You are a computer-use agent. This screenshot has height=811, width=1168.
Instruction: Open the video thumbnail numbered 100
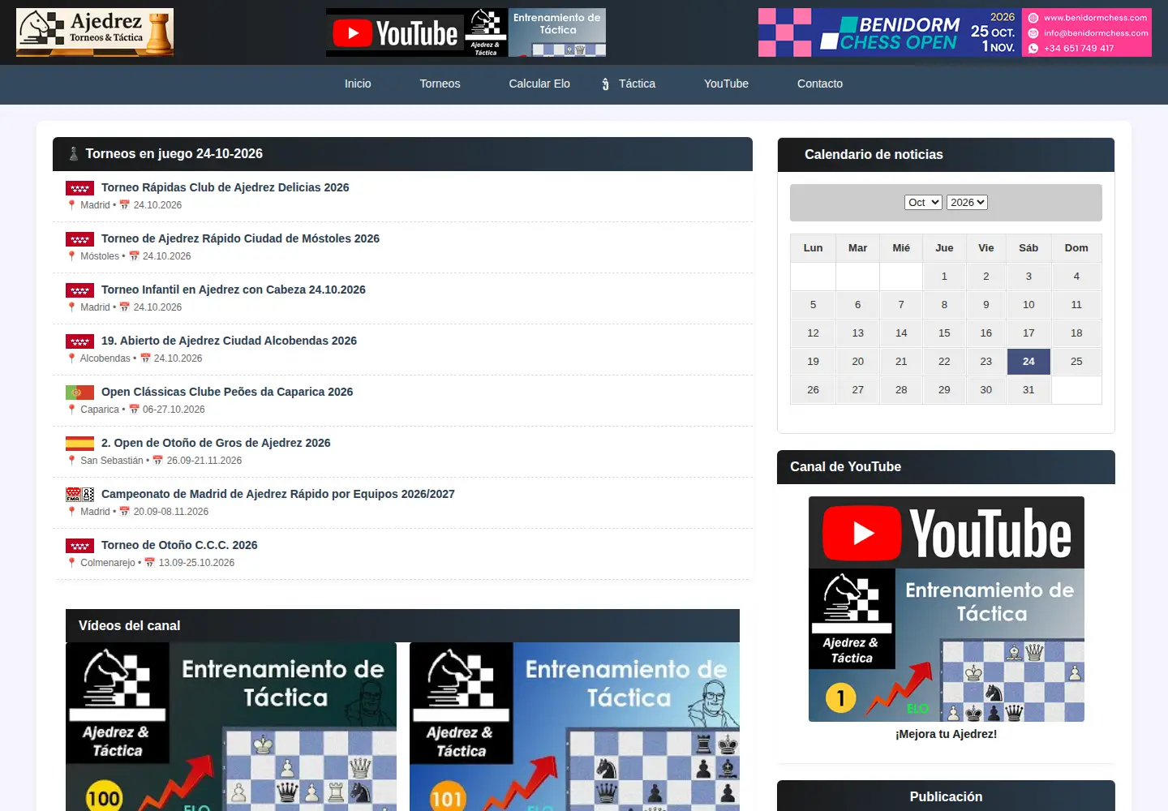(231, 727)
